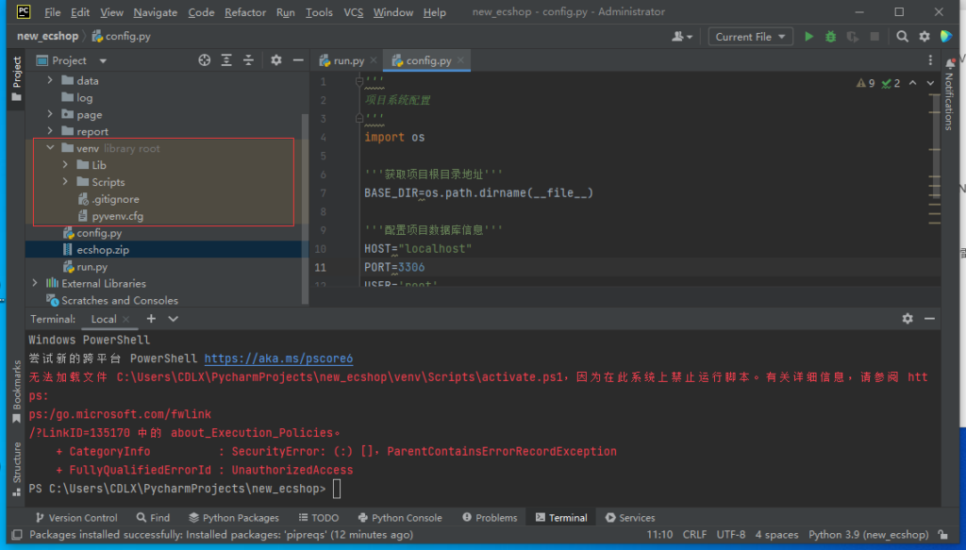Select ecshop.zip in the project tree
The width and height of the screenshot is (966, 550).
tap(103, 250)
